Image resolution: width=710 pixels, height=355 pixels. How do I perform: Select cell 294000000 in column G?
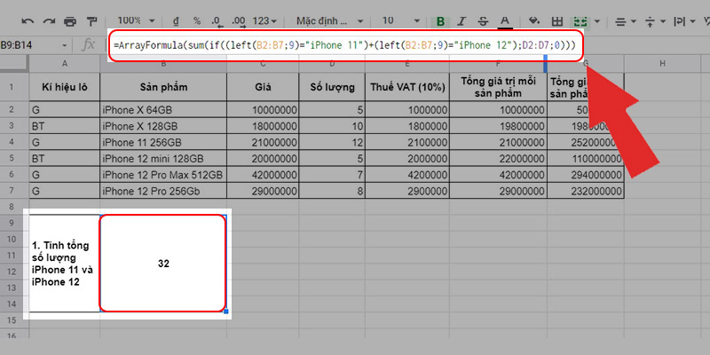coord(586,175)
